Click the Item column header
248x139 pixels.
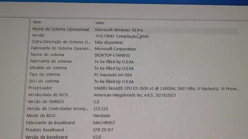pyautogui.click(x=37, y=22)
